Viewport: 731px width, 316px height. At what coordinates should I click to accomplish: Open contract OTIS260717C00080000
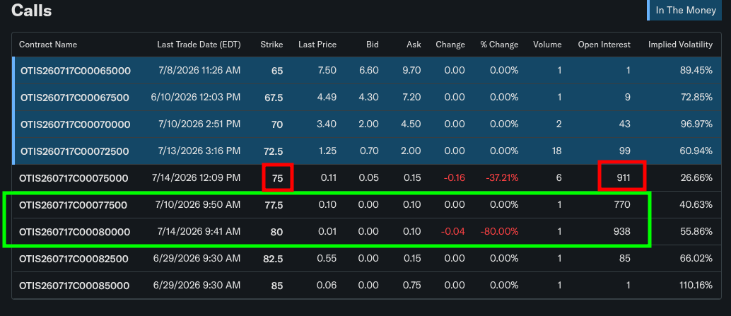click(75, 232)
